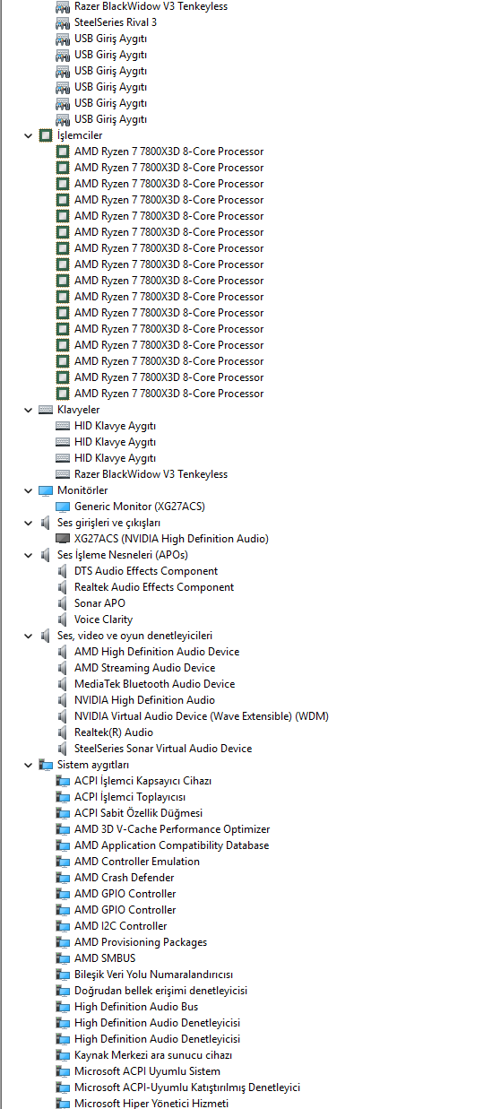492x1109 pixels.
Task: Click AMD High Definition Audio Device icon
Action: coord(63,652)
